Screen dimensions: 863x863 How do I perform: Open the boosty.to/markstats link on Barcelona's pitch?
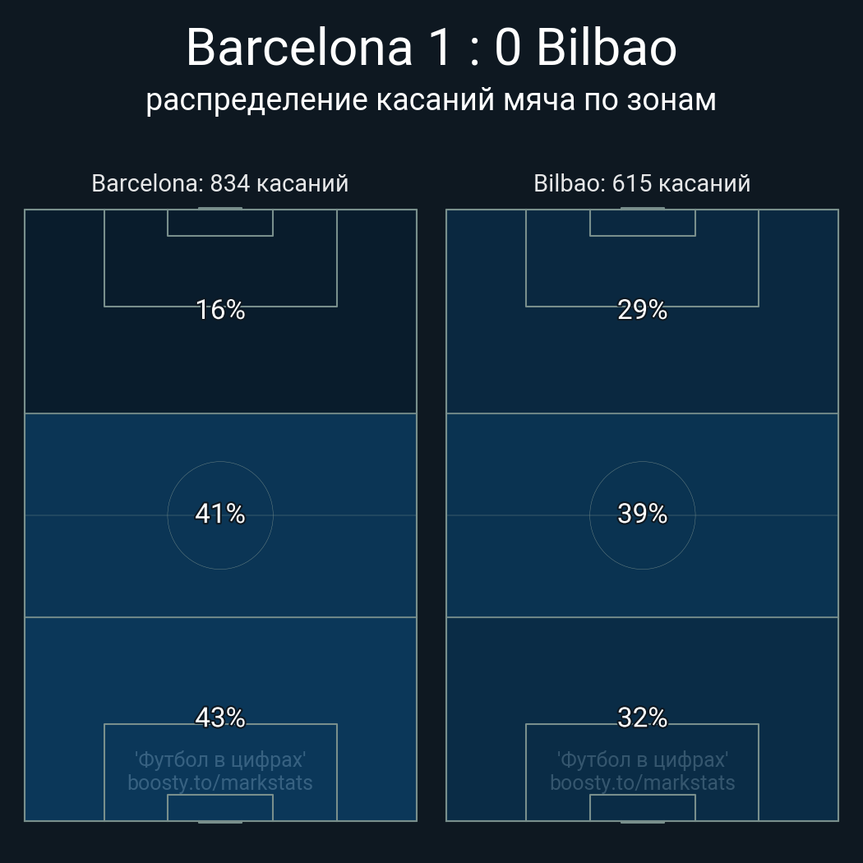pos(220,782)
